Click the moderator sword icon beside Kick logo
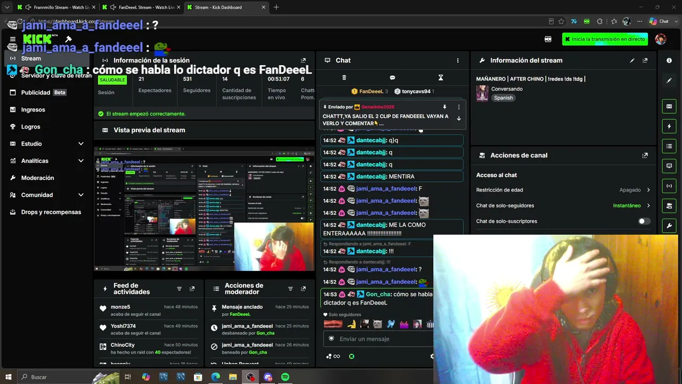Image resolution: width=682 pixels, height=384 pixels. pyautogui.click(x=68, y=39)
